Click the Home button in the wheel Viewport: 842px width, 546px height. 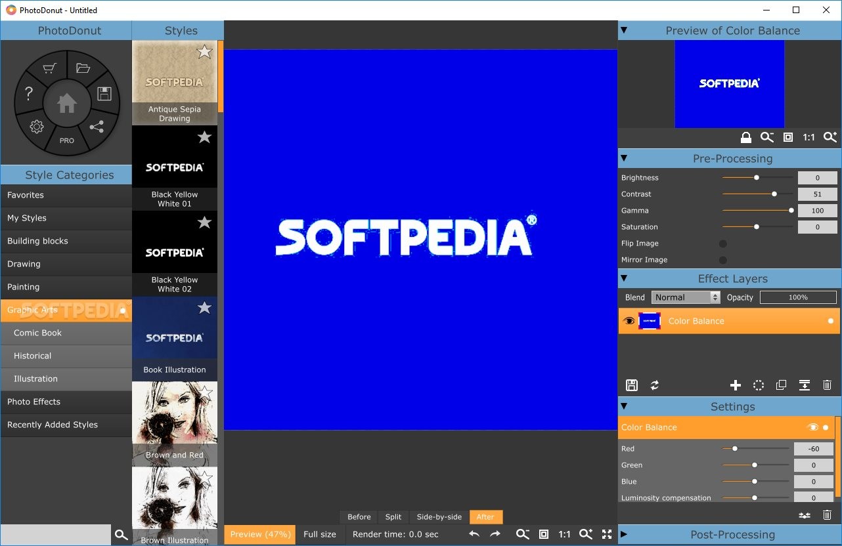(66, 103)
